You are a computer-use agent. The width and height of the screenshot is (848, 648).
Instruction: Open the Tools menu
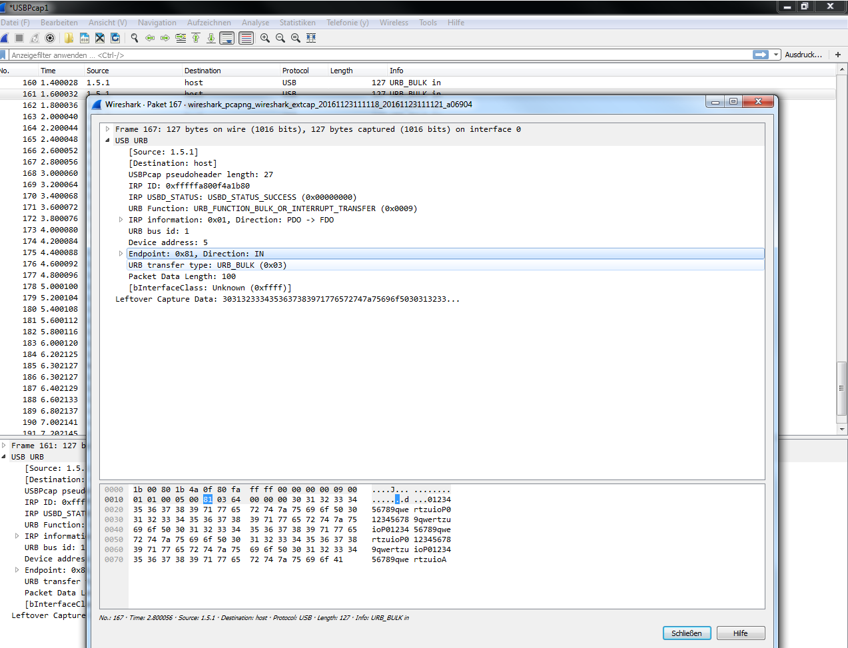pyautogui.click(x=428, y=23)
